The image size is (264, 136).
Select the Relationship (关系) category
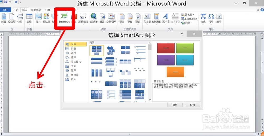pos(76,66)
